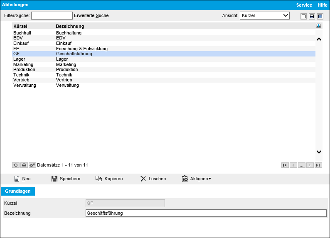Select the Grundlagen tab

coord(18,191)
